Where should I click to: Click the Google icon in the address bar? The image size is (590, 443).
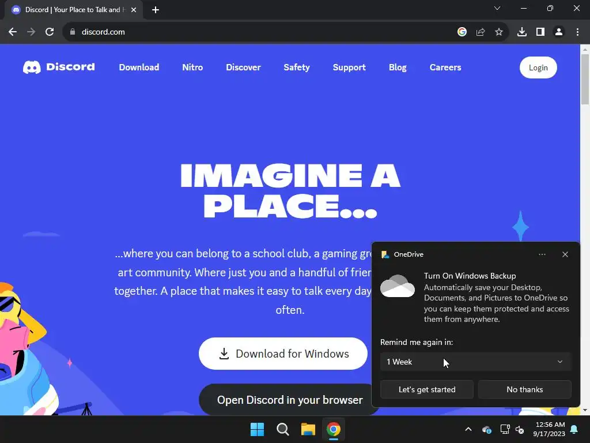[462, 32]
